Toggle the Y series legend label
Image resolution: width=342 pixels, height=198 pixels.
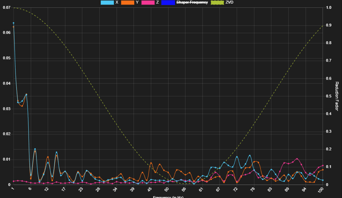pyautogui.click(x=137, y=2)
